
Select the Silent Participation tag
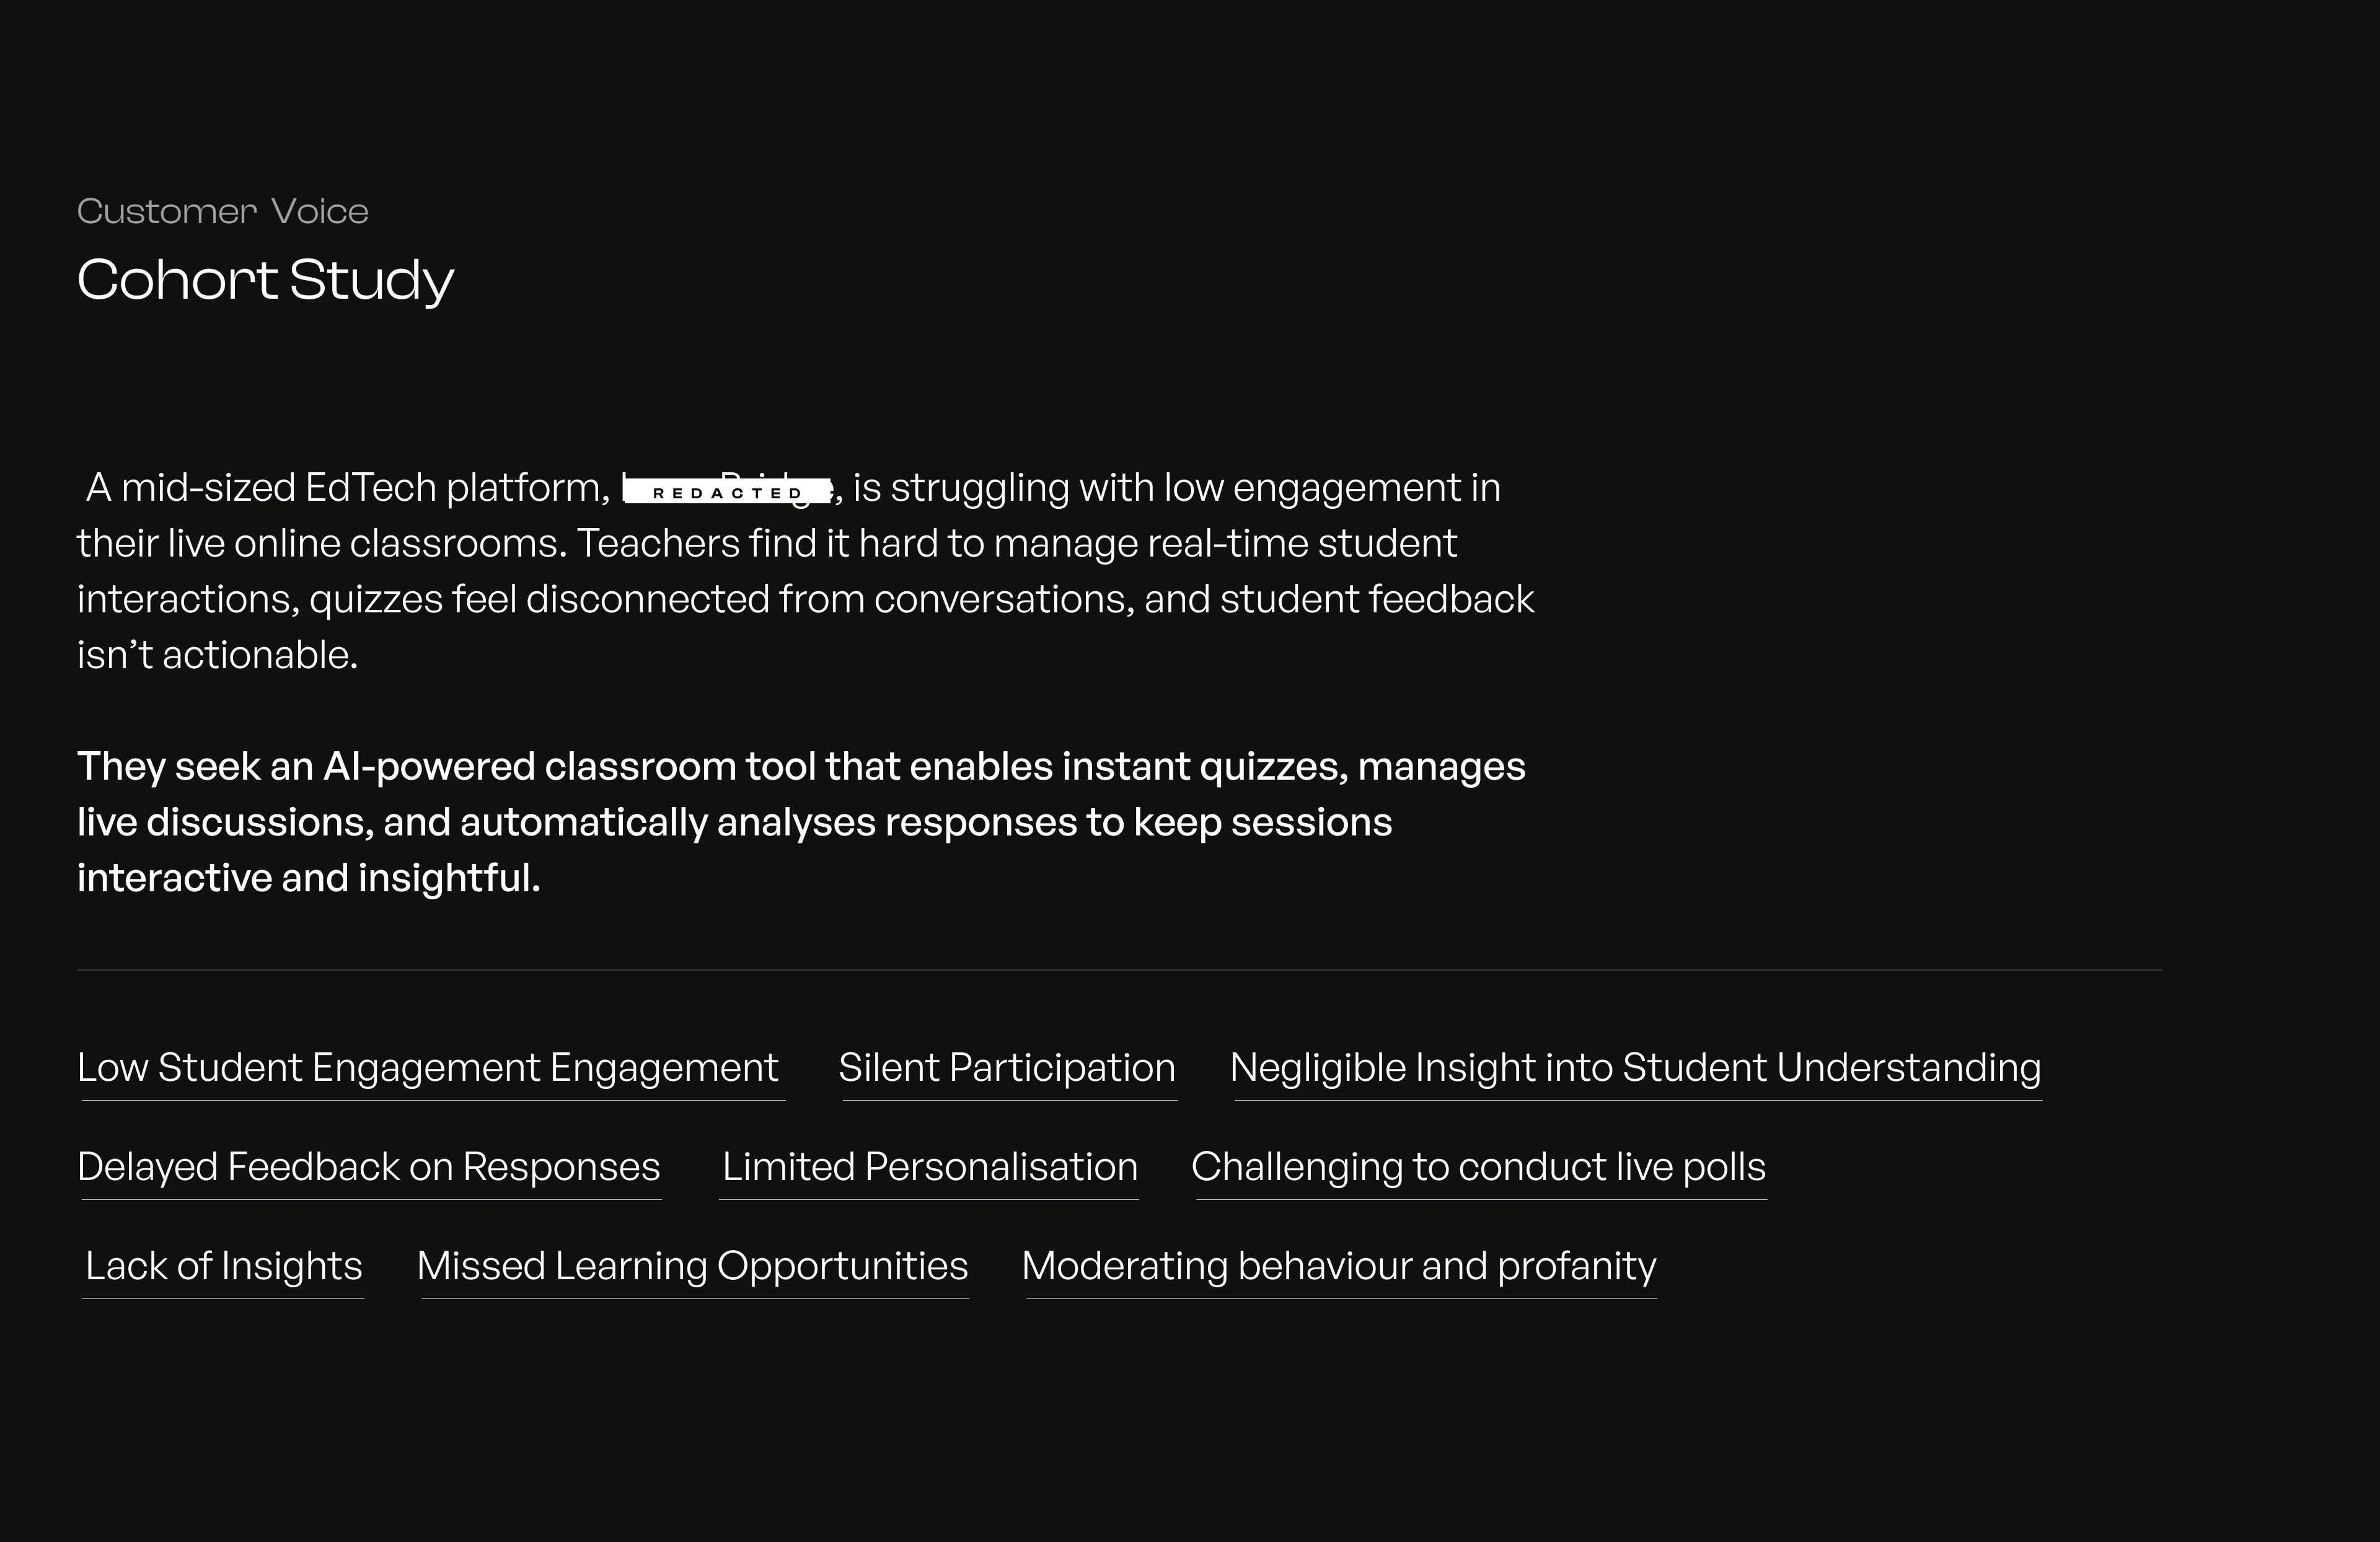tap(1007, 1068)
